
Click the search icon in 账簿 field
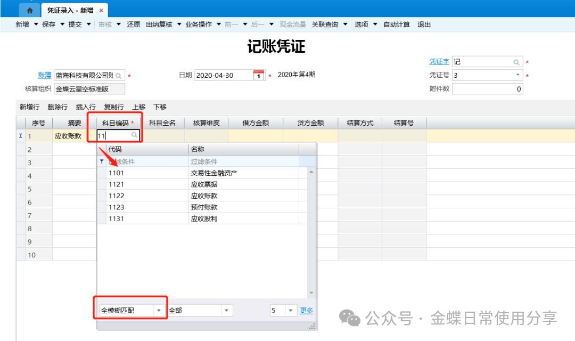pyautogui.click(x=119, y=76)
